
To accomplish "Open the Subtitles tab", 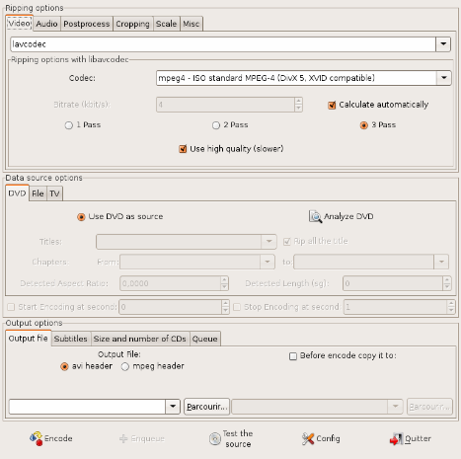I will pyautogui.click(x=71, y=339).
